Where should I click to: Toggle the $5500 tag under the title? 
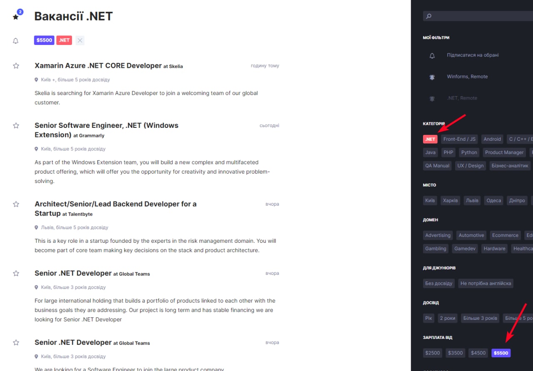click(x=44, y=40)
